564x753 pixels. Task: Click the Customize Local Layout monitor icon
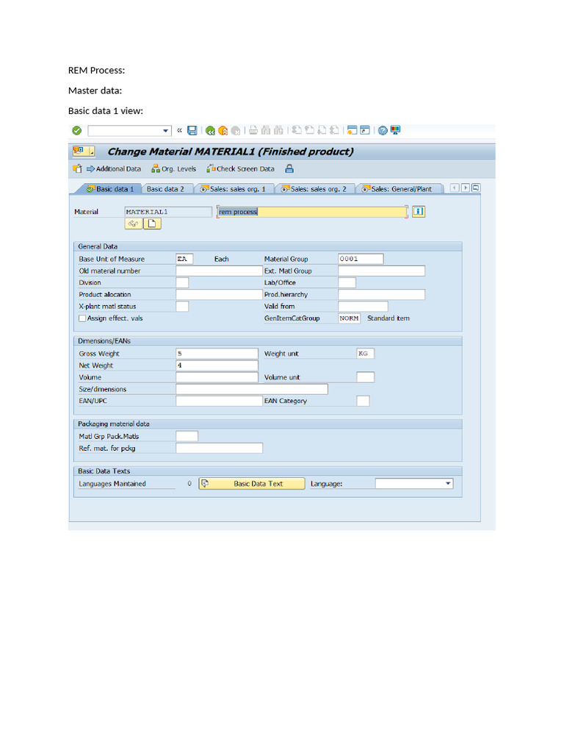tap(395, 131)
